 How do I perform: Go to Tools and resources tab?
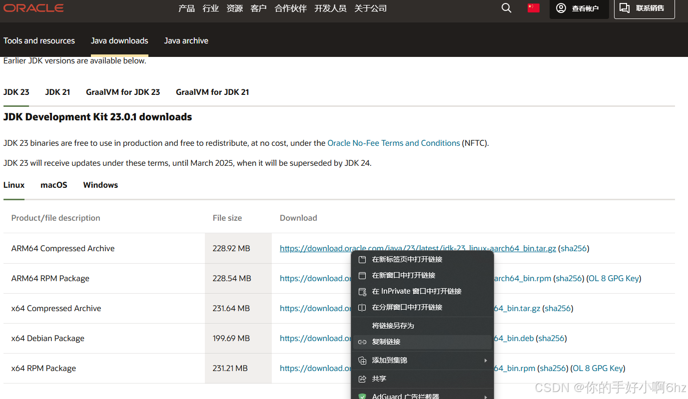click(39, 41)
